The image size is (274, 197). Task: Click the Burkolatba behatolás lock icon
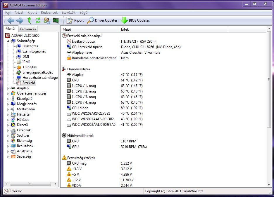click(69, 58)
